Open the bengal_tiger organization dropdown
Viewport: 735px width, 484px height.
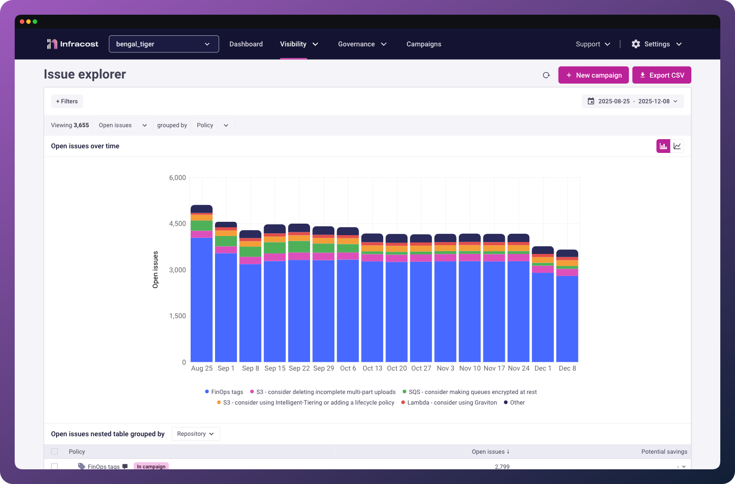[164, 44]
